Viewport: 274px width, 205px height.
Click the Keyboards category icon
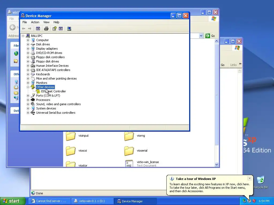[x=33, y=74]
